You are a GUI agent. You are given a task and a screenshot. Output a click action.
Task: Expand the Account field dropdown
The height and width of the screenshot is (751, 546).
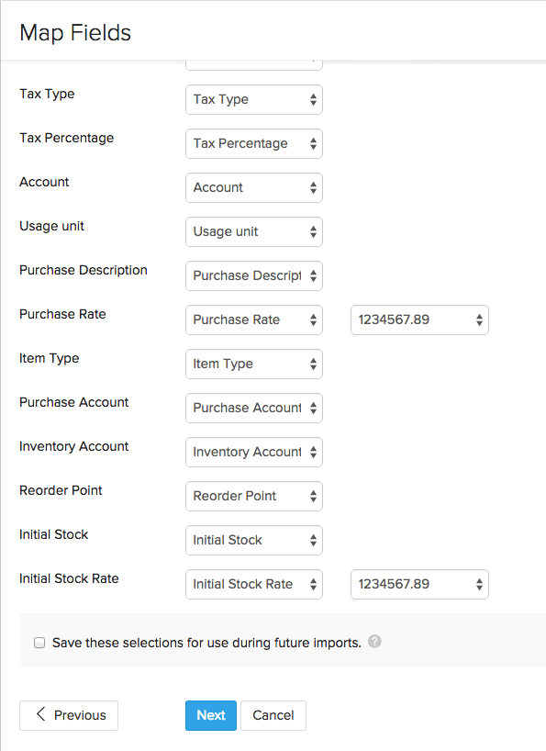254,187
